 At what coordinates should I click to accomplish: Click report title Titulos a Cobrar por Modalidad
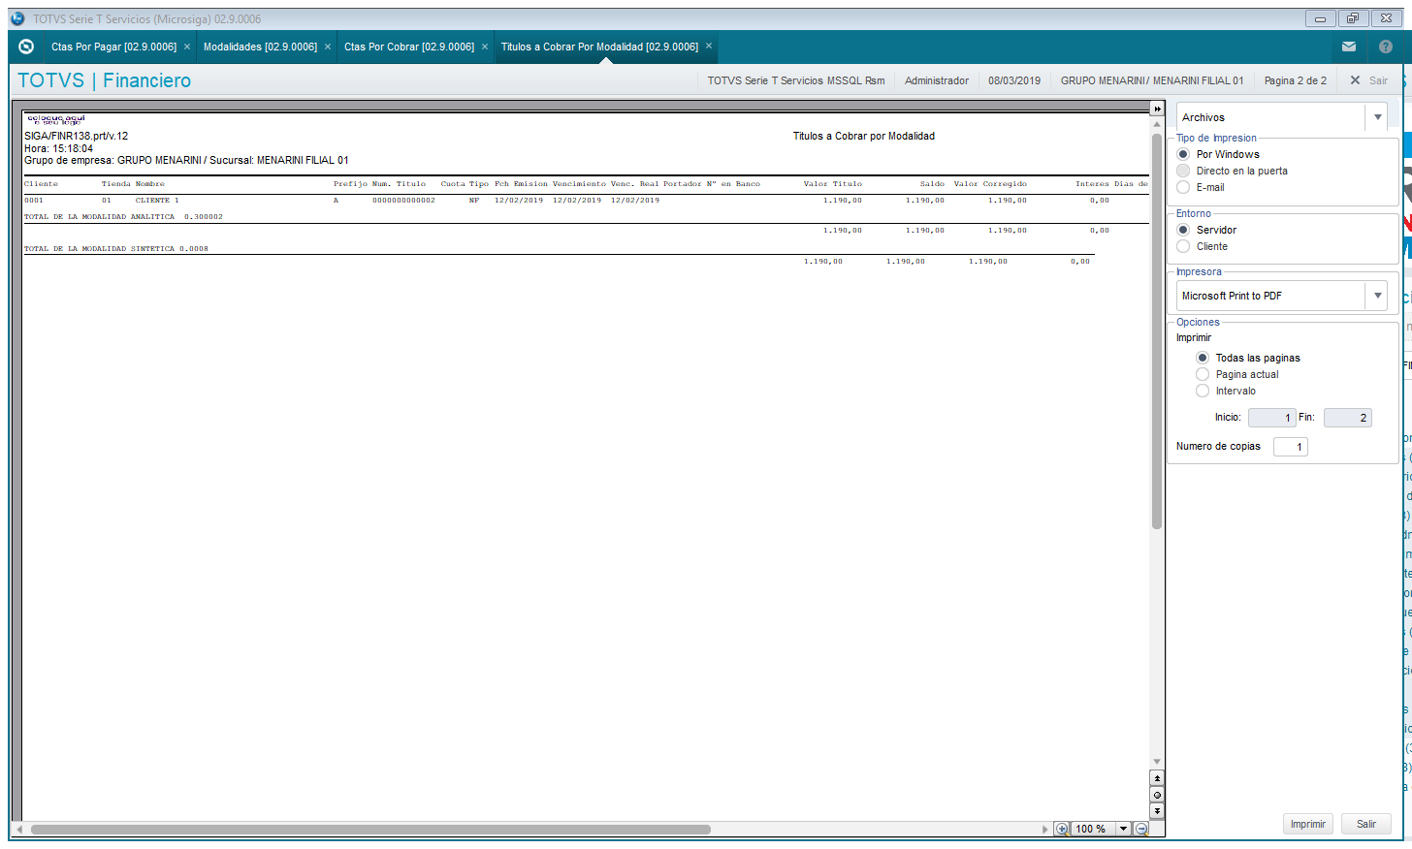point(864,137)
